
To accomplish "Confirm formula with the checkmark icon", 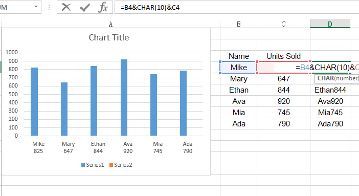I will click(x=85, y=7).
